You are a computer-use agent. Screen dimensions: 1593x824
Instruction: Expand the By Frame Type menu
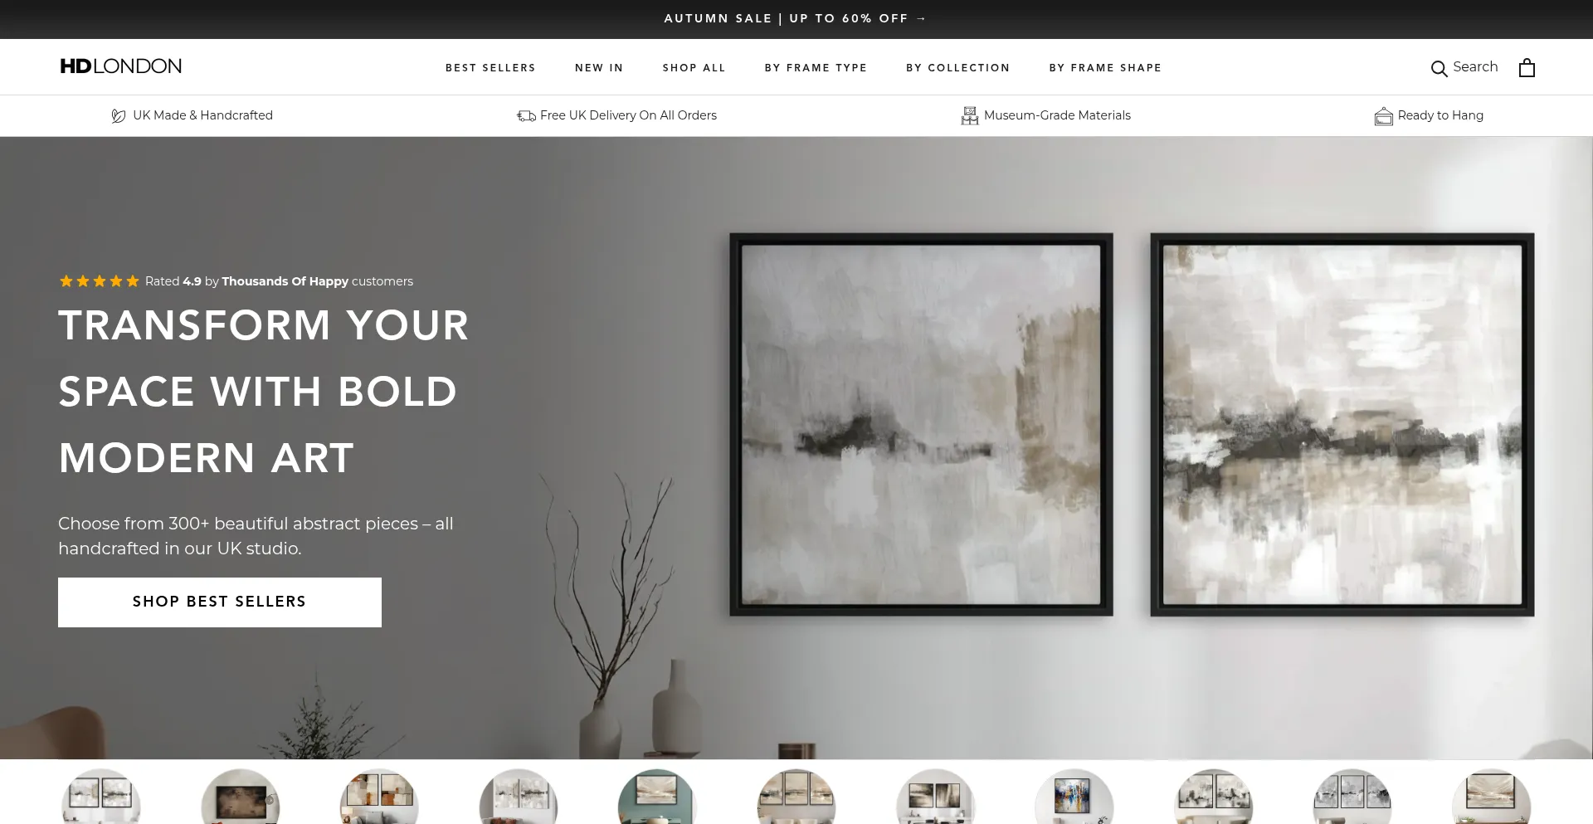tap(816, 68)
